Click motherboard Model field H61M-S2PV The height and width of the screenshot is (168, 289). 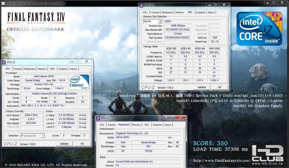pos(136,137)
